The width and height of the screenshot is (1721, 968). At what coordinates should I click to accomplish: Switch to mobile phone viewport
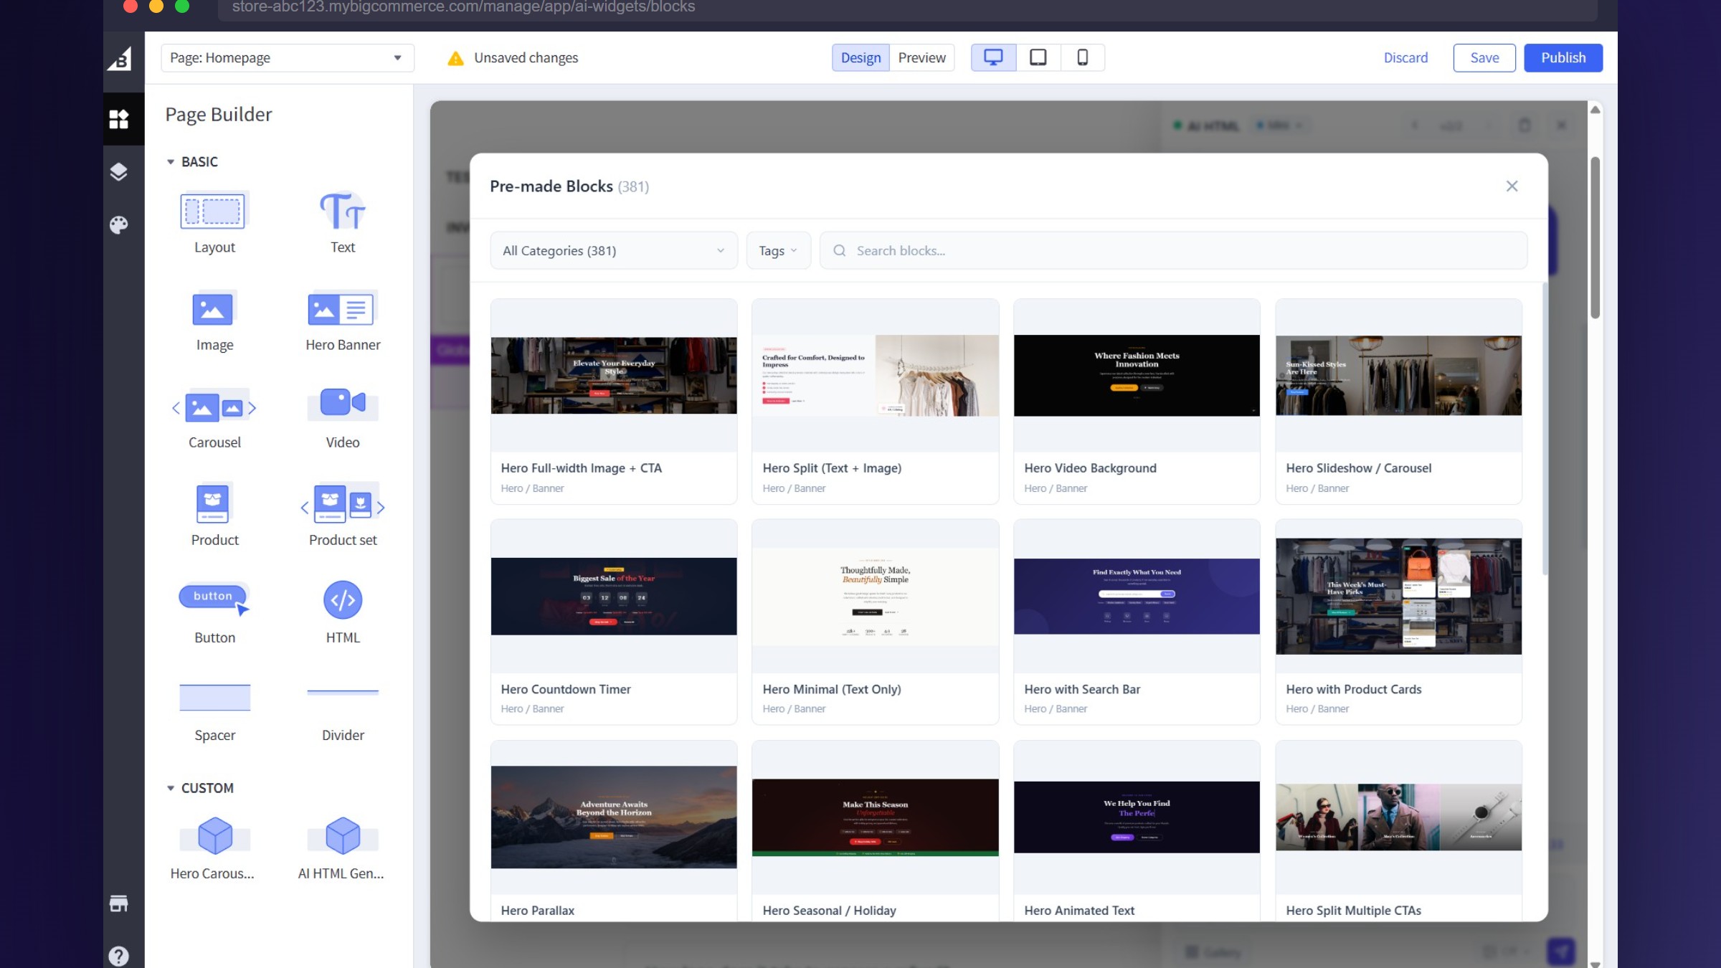point(1083,57)
